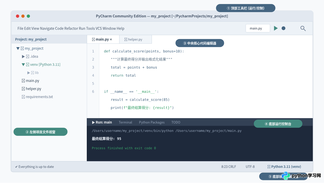Screen dimensions: 324x183
Task: Click 'Everything is up to date' status message
Action: coord(34,167)
